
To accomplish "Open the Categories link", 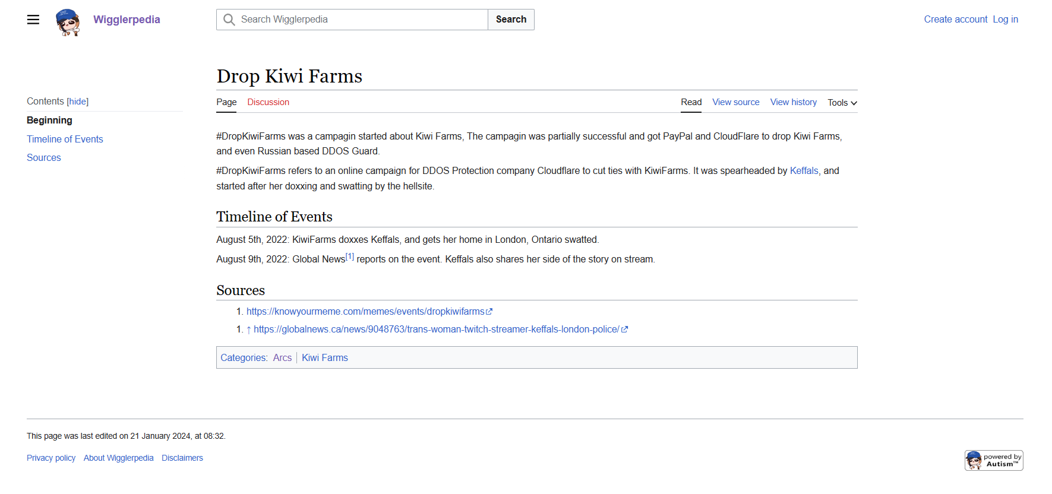I will pos(243,357).
